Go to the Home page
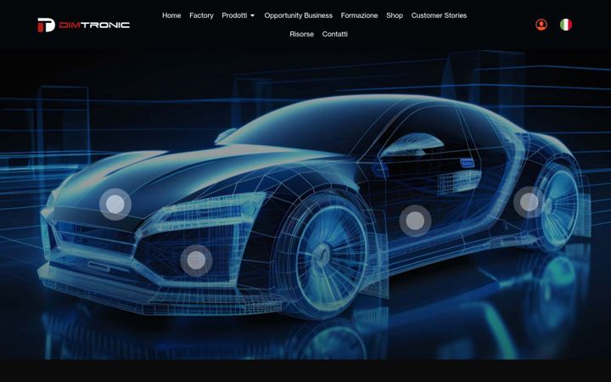 click(x=171, y=15)
